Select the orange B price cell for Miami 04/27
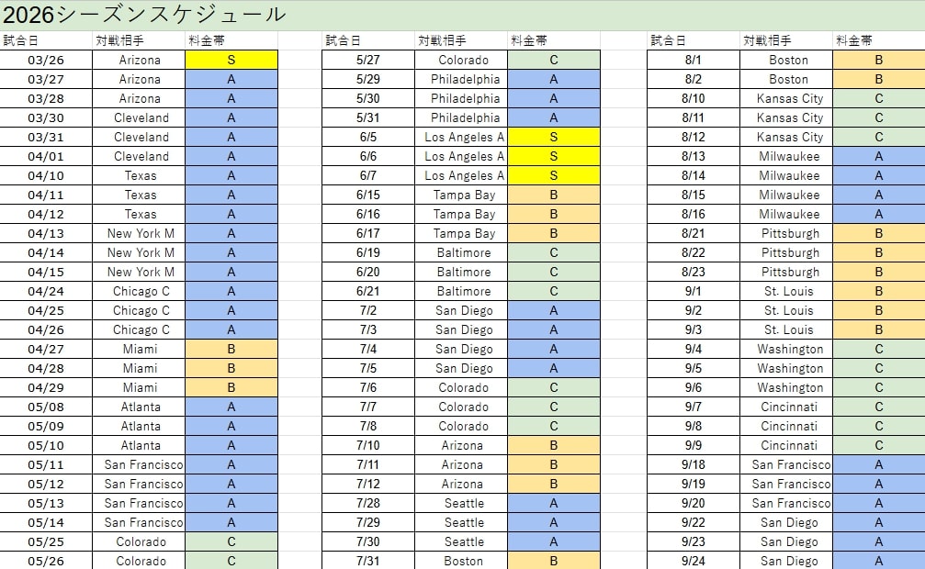The height and width of the screenshot is (569, 925). click(x=231, y=349)
